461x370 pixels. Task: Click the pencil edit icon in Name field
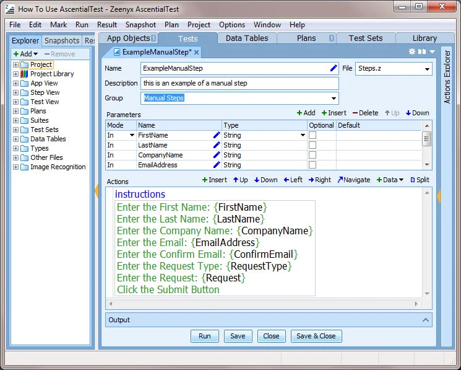pos(334,68)
